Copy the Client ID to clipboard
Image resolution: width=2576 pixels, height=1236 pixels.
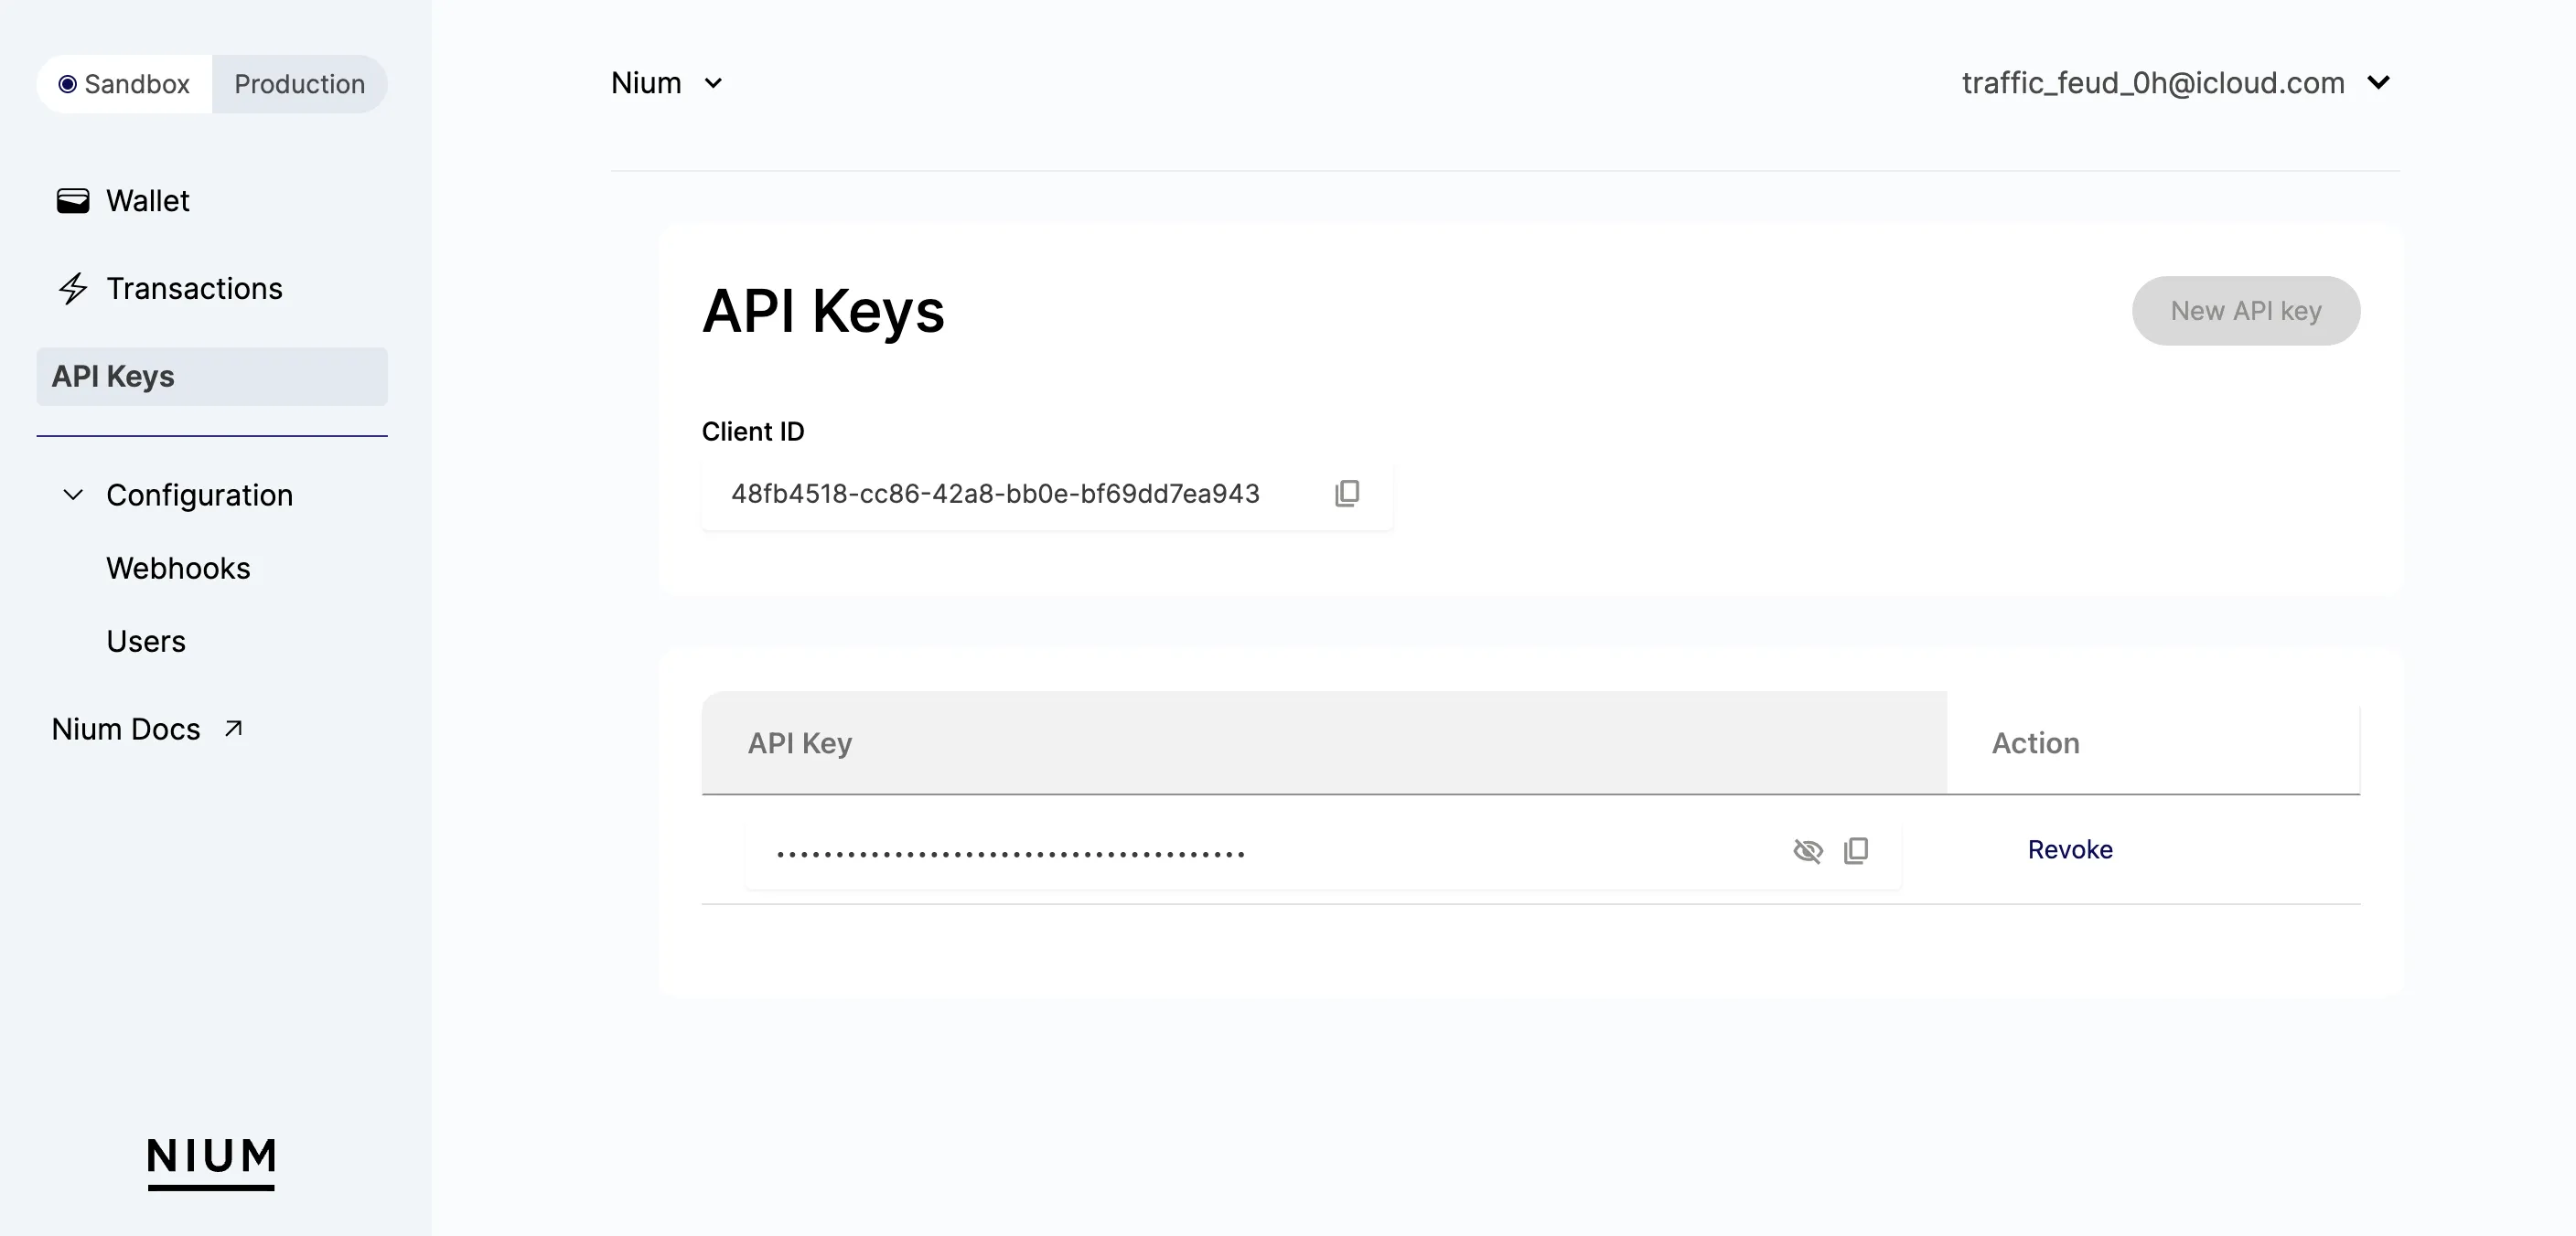(x=1346, y=494)
